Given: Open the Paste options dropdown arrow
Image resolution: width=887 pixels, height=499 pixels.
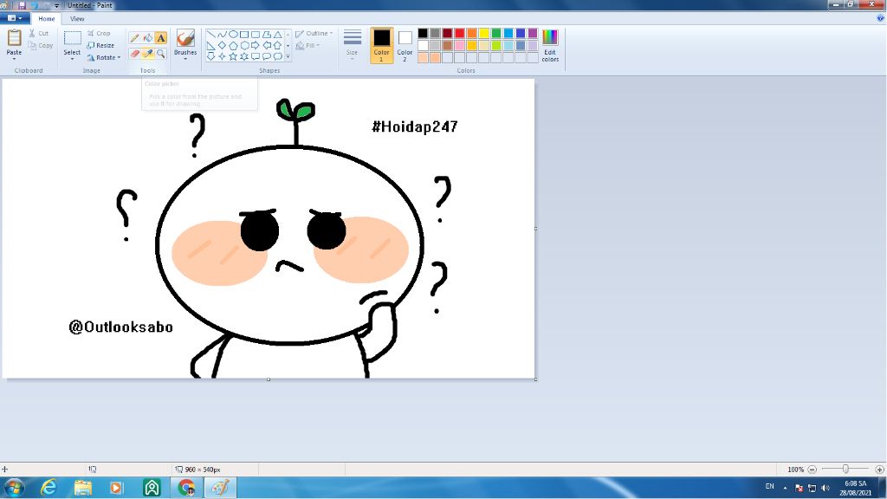Looking at the screenshot, I should [x=14, y=58].
